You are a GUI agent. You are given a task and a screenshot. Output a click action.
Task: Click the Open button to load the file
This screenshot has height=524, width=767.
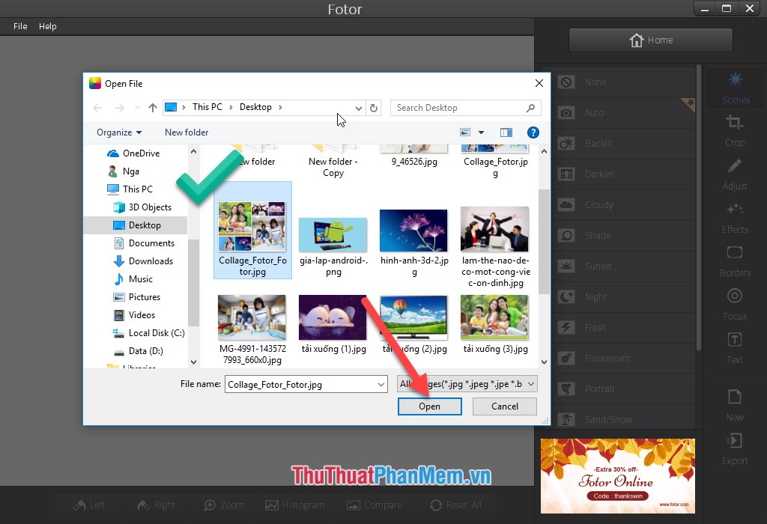429,406
